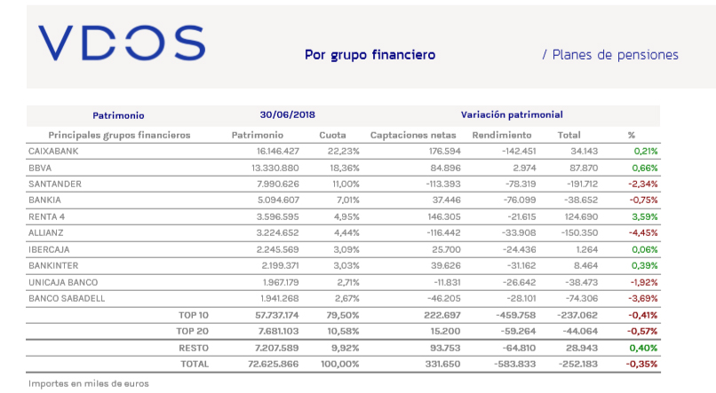Click the BBVA group name

pos(41,168)
